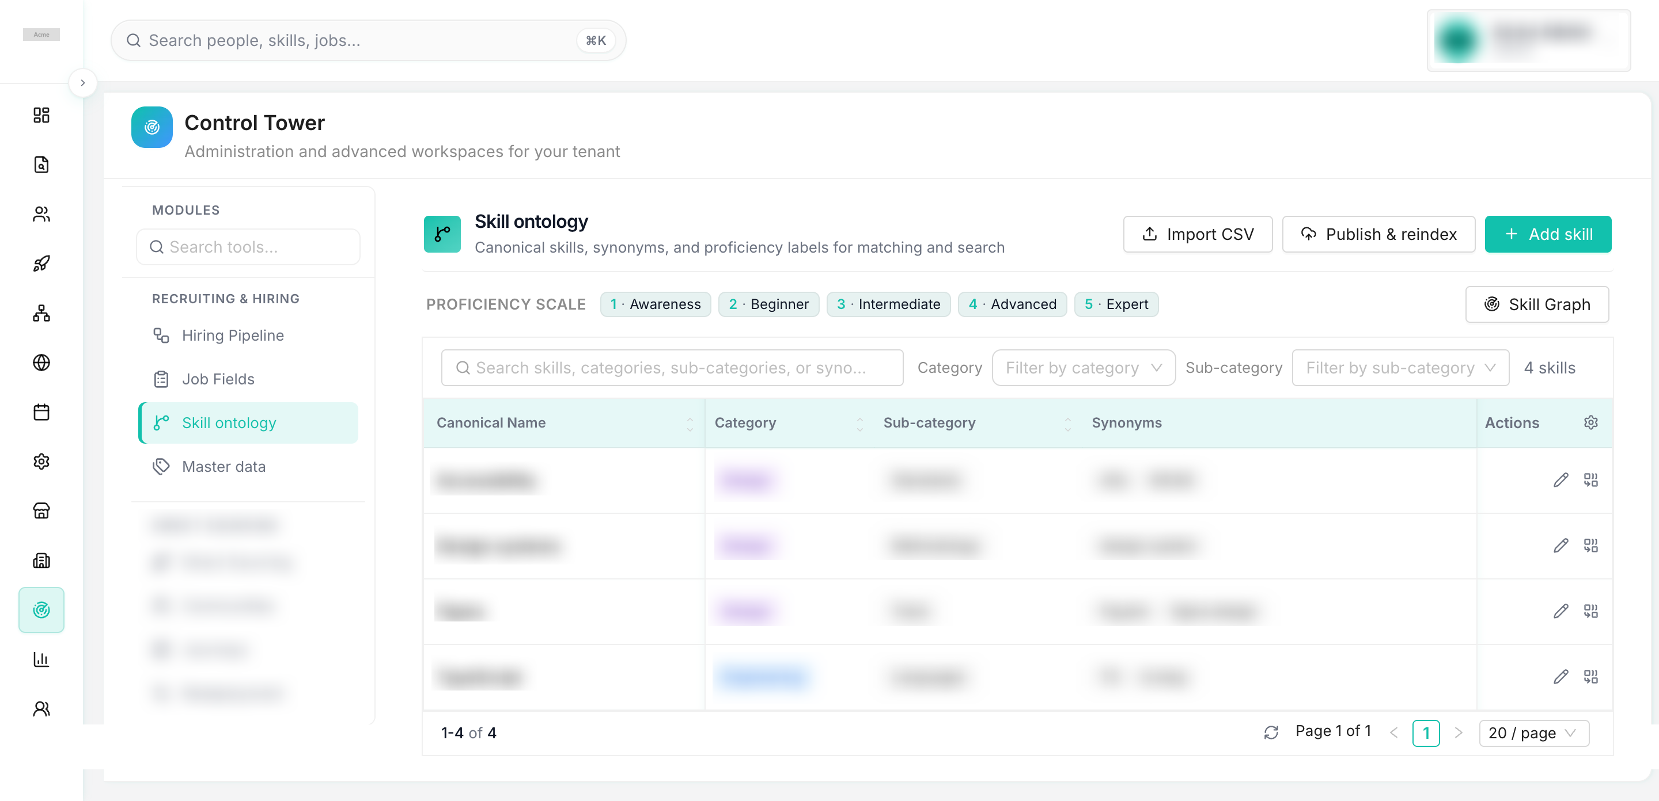Open the bar chart analytics icon in left rail
Image resolution: width=1659 pixels, height=801 pixels.
point(41,659)
